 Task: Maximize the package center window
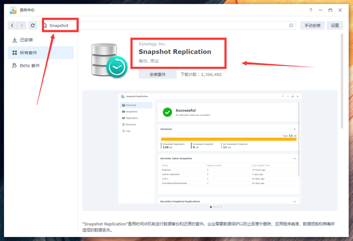[x=330, y=10]
